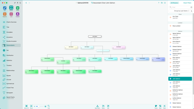Select the Descendants chart entry
The image size is (194, 109).
pyautogui.click(x=11, y=45)
